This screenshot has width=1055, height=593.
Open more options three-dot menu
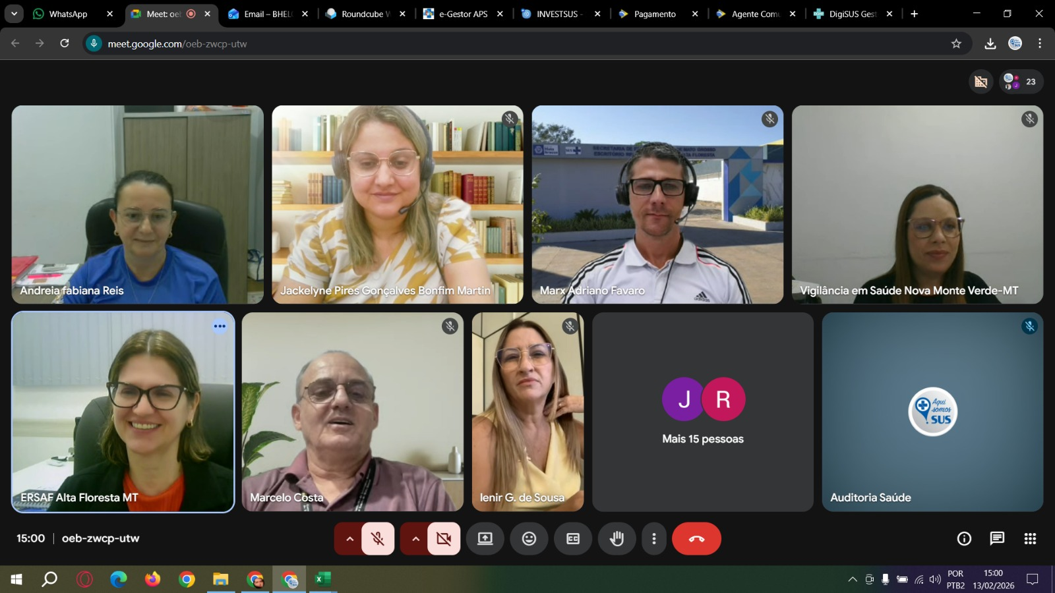(653, 539)
